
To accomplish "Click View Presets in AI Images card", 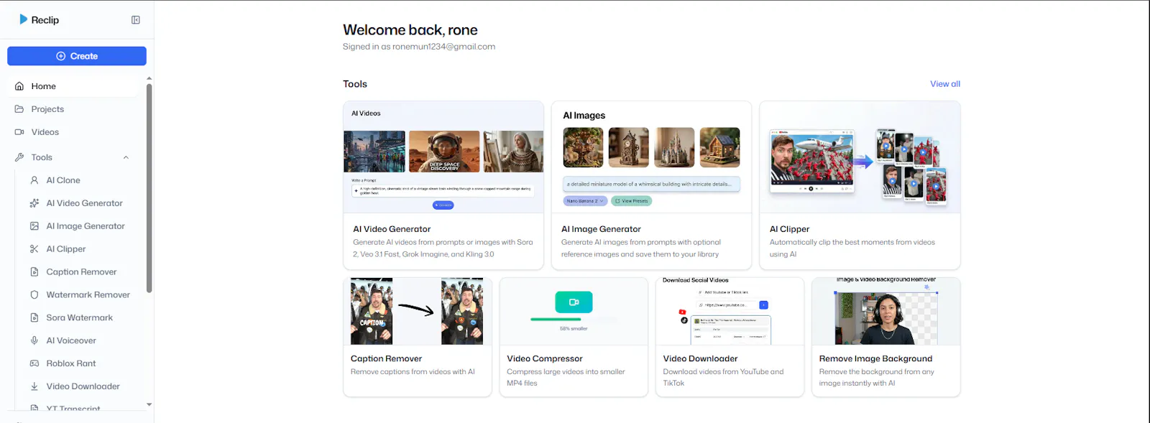I will (632, 201).
